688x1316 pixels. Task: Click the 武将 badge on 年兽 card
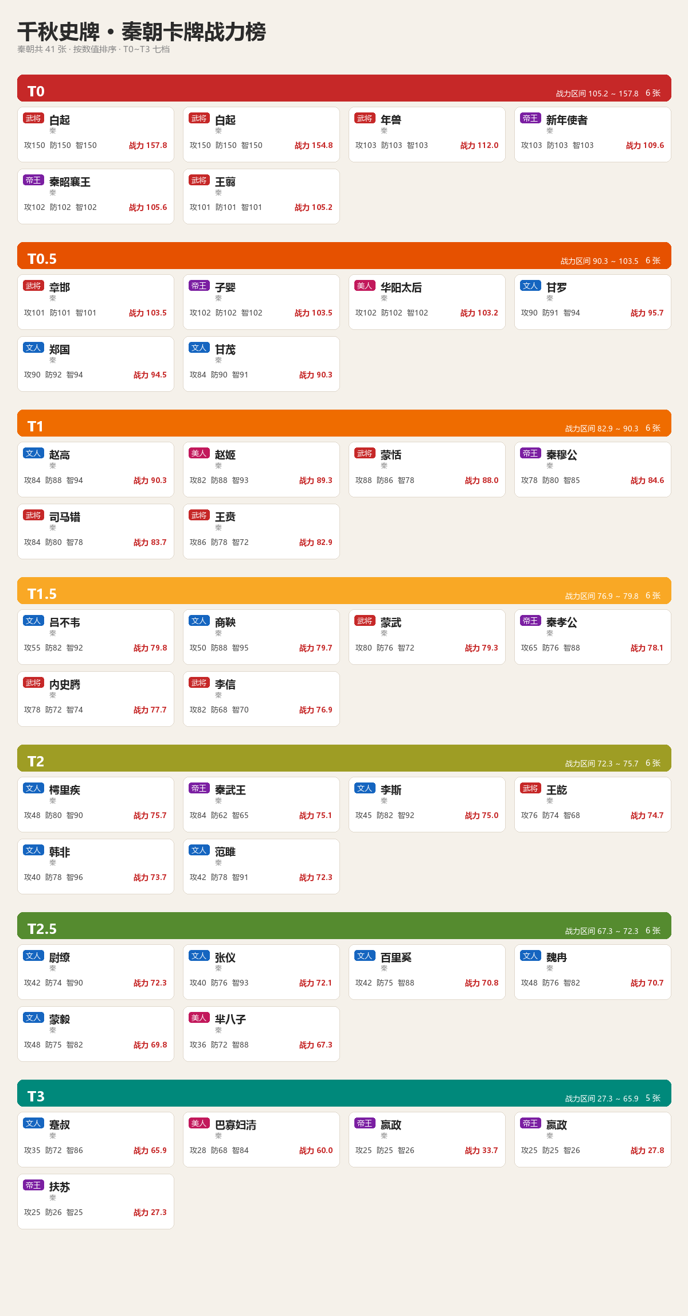click(365, 118)
